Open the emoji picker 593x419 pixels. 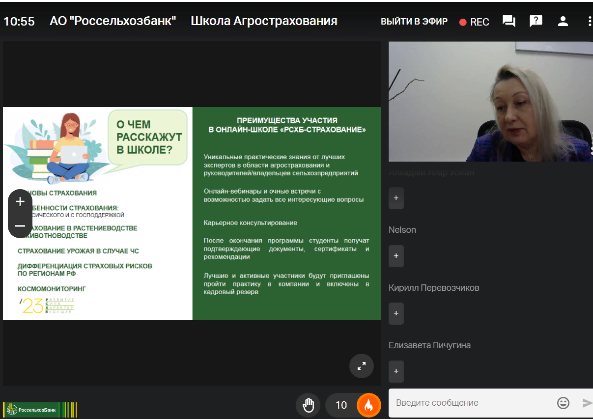(563, 403)
